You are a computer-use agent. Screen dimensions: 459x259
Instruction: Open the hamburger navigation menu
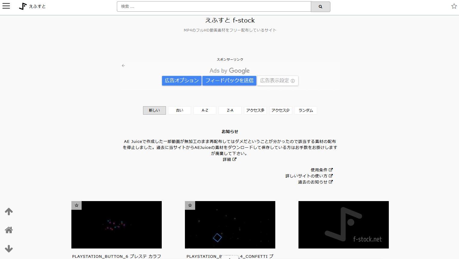coord(6,6)
